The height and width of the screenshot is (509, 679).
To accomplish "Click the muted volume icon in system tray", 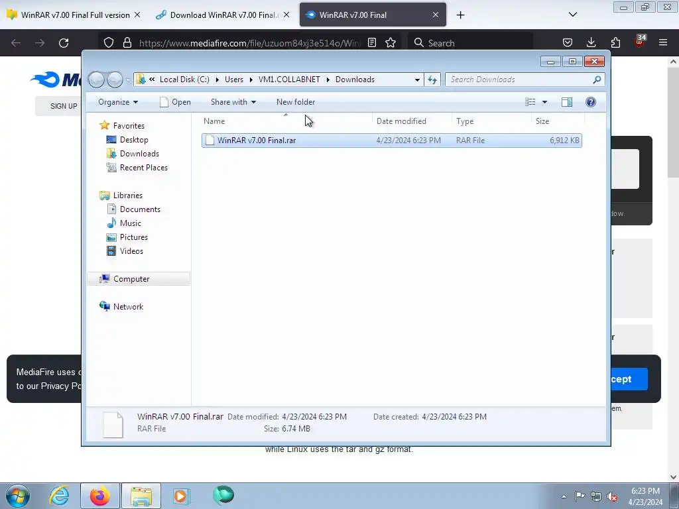I will point(612,496).
